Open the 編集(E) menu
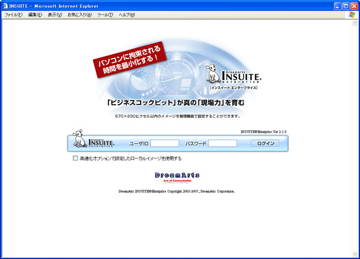 click(x=35, y=15)
